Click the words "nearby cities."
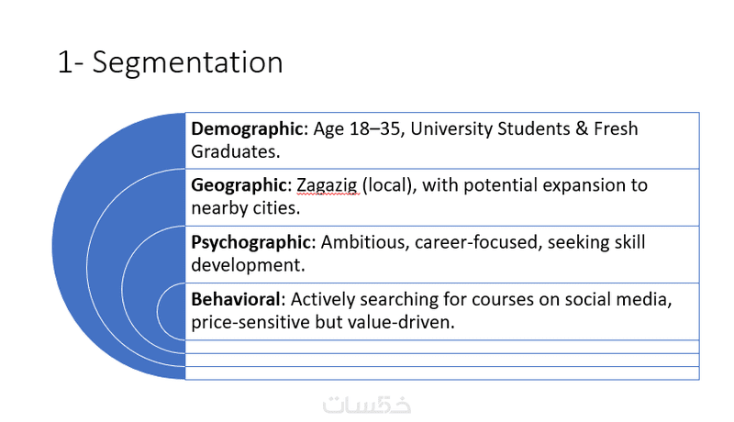The image size is (734, 422). (x=243, y=207)
